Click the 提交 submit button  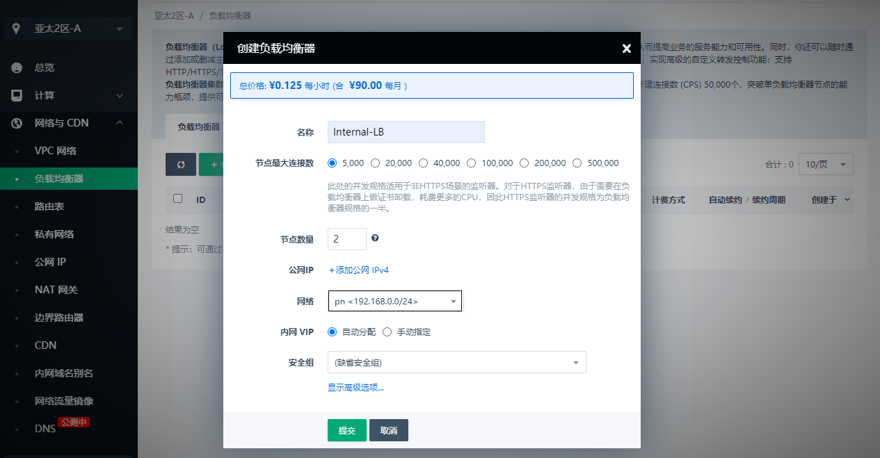[x=346, y=430]
